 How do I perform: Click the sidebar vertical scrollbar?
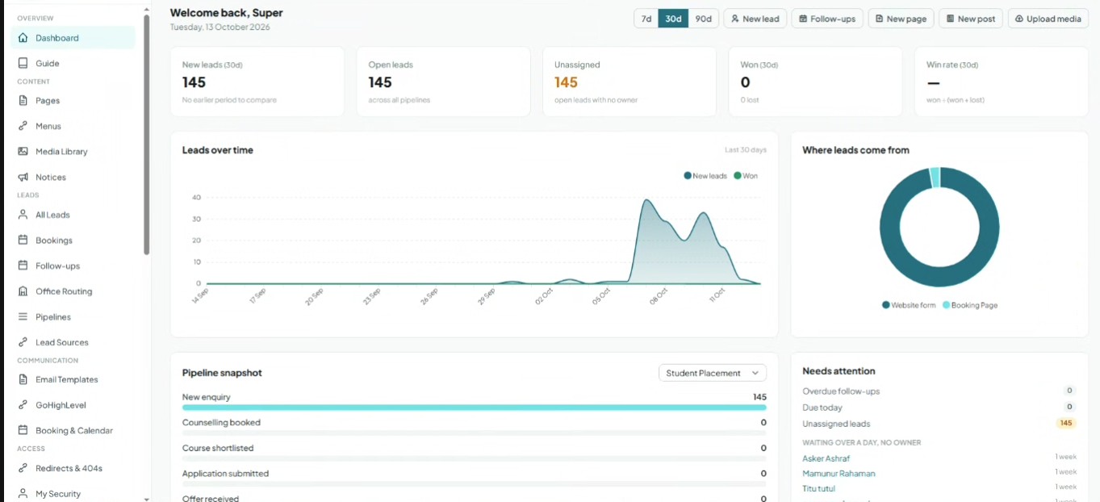point(146,134)
